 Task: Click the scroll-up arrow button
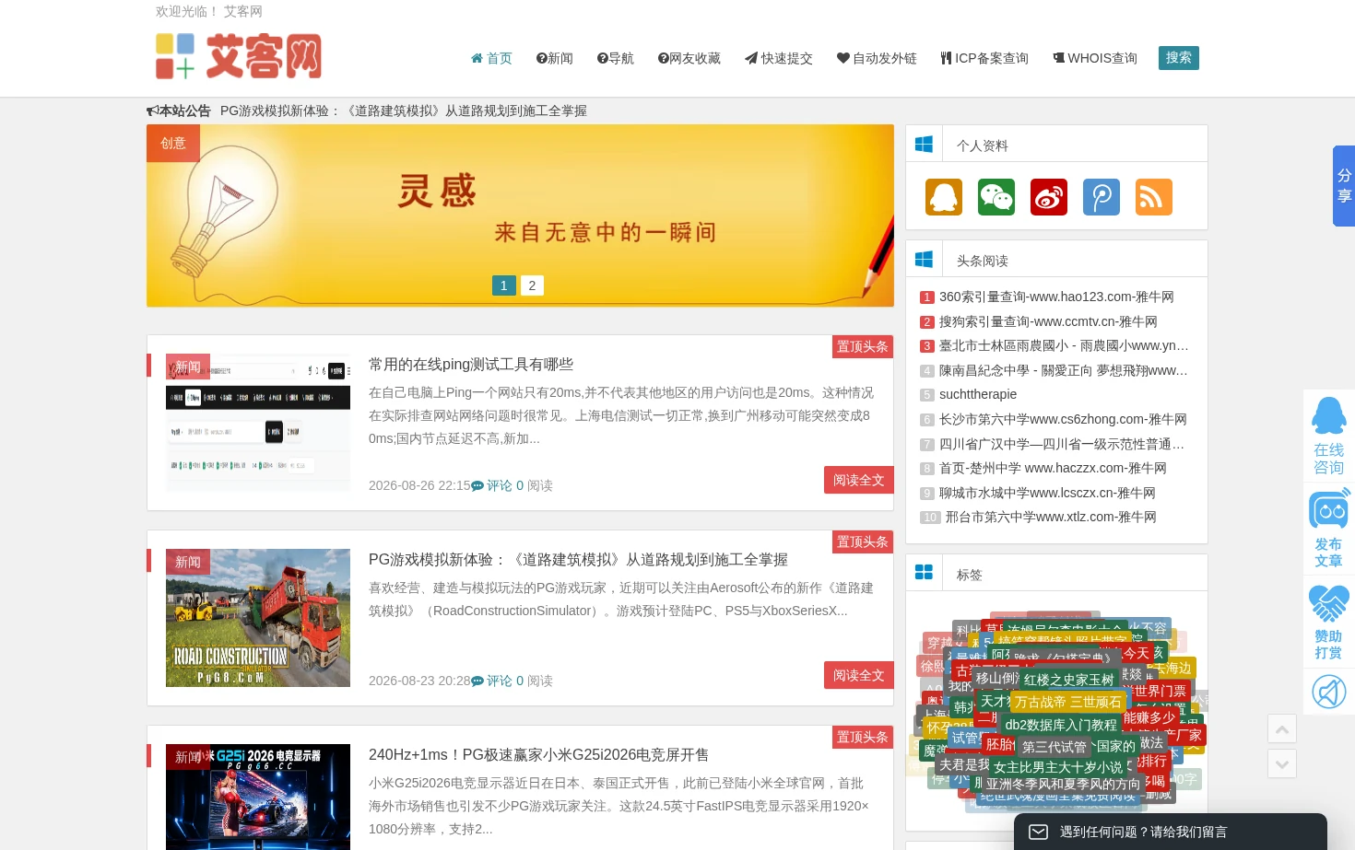[1282, 728]
